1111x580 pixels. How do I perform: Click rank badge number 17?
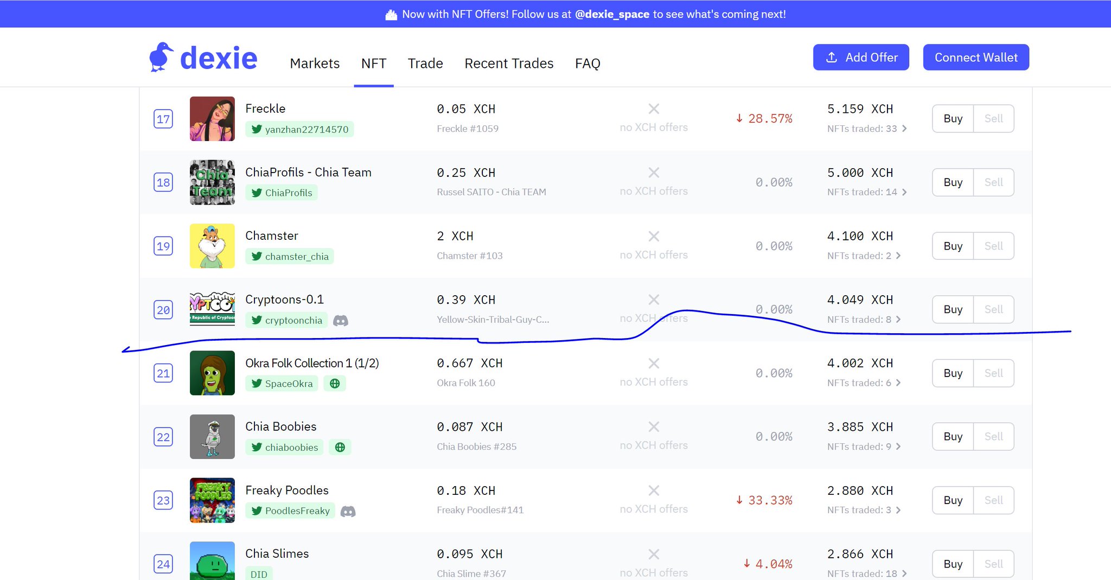[163, 119]
